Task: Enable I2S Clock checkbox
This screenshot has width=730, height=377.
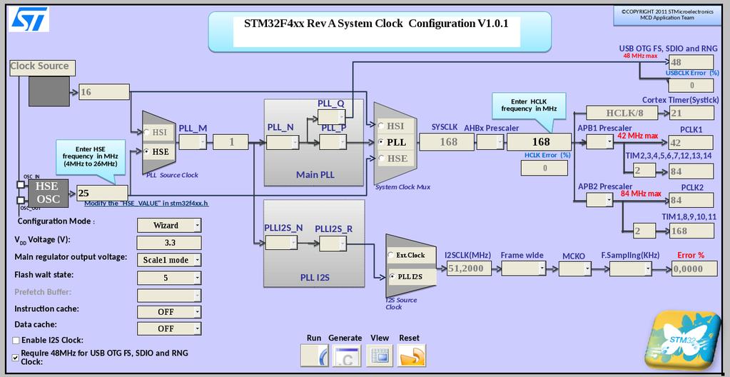Action: point(16,341)
